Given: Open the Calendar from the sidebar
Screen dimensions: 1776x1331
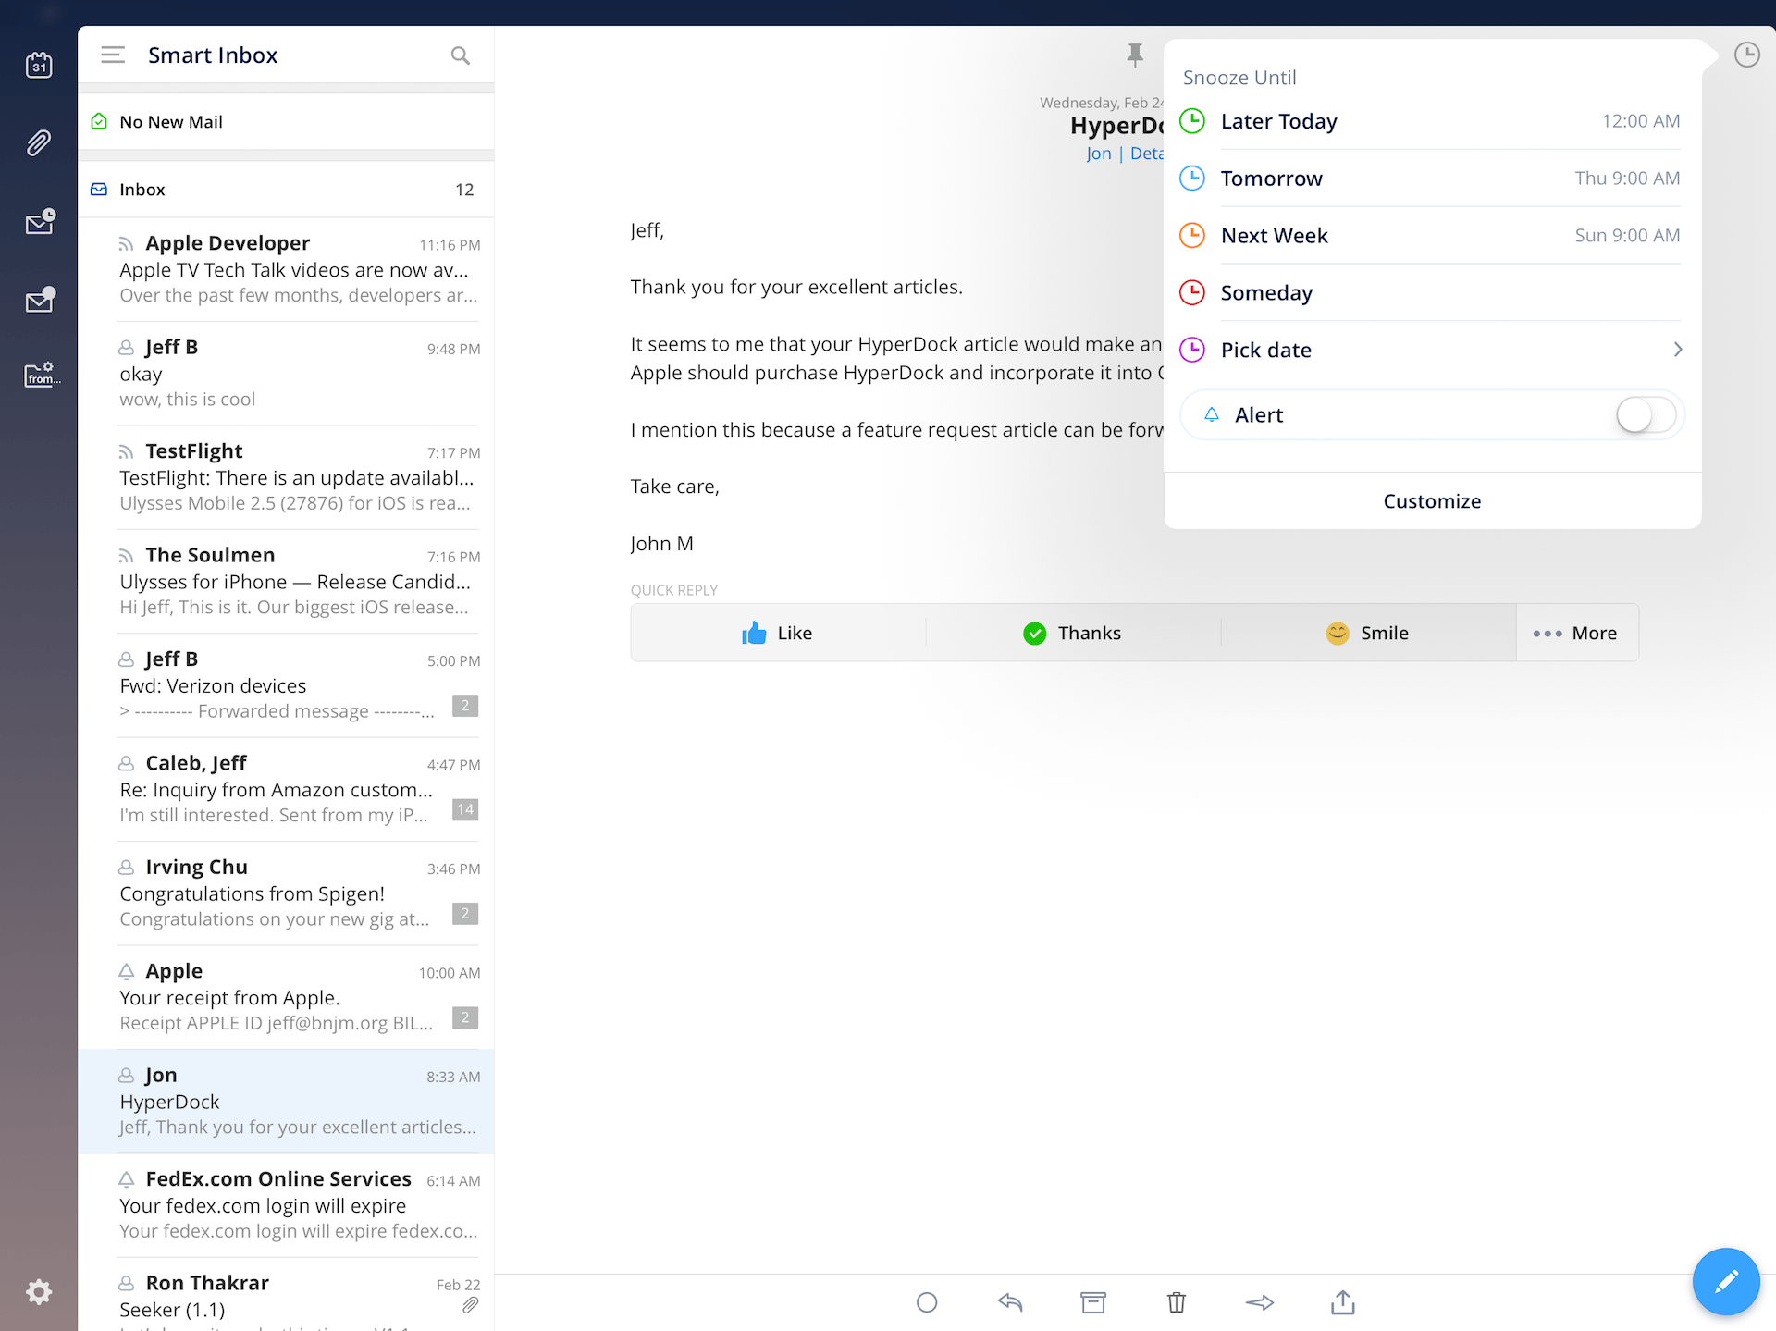Looking at the screenshot, I should pyautogui.click(x=39, y=65).
